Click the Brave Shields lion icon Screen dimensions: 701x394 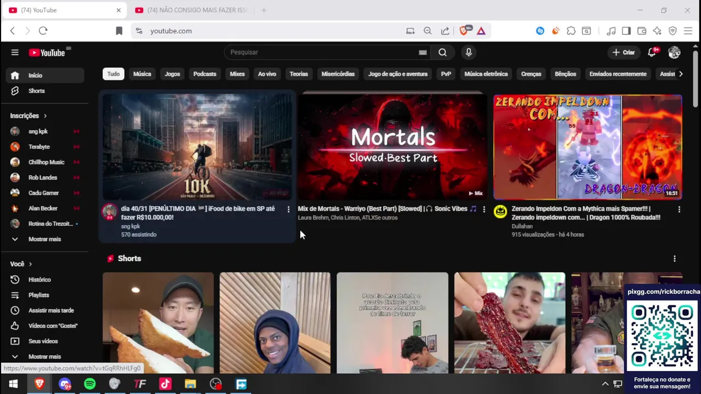pyautogui.click(x=464, y=31)
